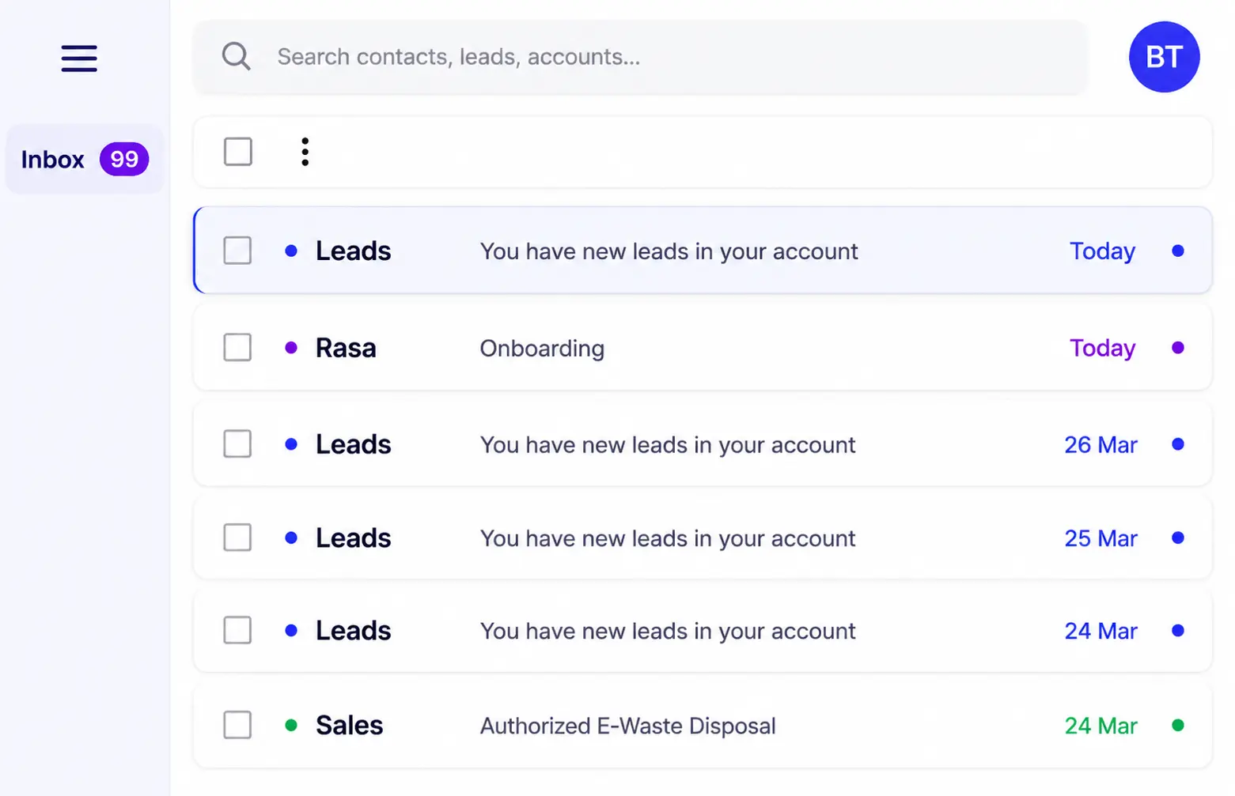Click the blue dot right of 25 Mar
Screen dimensions: 1235x796
(1177, 538)
